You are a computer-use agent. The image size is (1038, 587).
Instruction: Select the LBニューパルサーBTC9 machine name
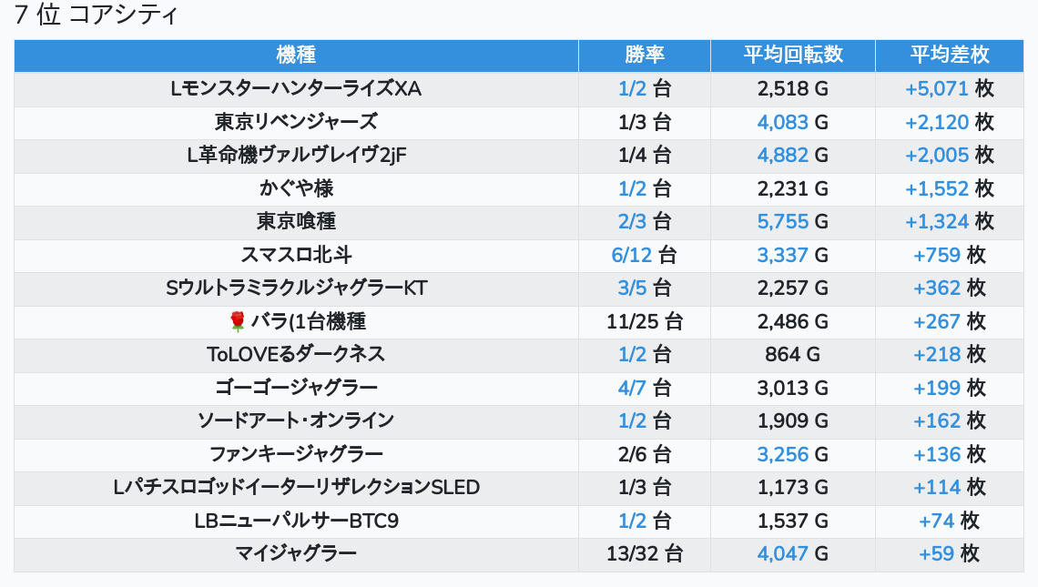point(296,521)
